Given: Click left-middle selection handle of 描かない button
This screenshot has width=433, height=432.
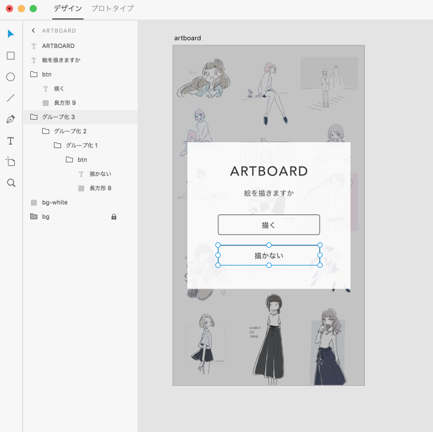Looking at the screenshot, I should (x=218, y=255).
